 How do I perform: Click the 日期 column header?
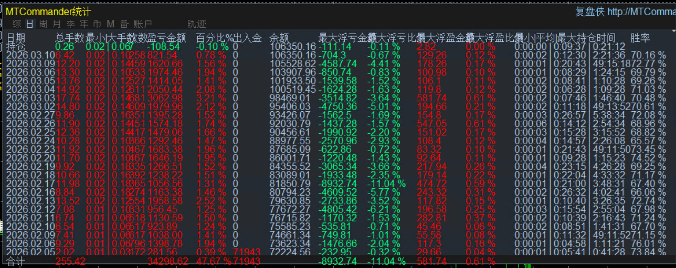pyautogui.click(x=16, y=38)
